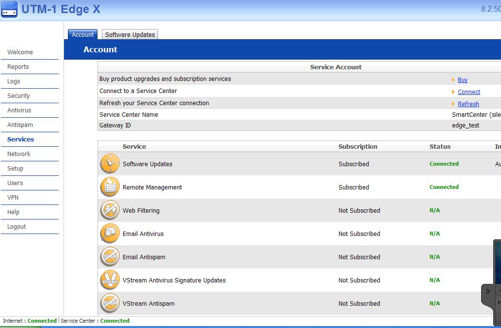Click the 'Service' column header

pos(134,146)
